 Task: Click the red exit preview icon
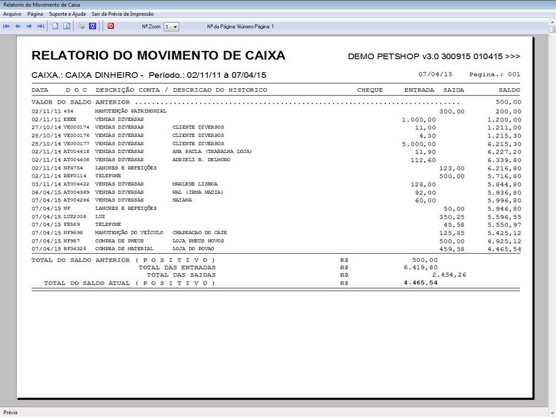click(111, 26)
